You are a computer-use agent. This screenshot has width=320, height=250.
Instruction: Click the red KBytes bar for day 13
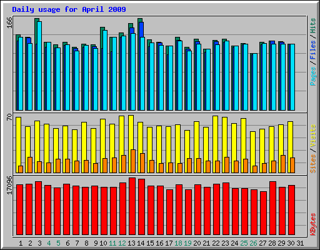[132, 206]
